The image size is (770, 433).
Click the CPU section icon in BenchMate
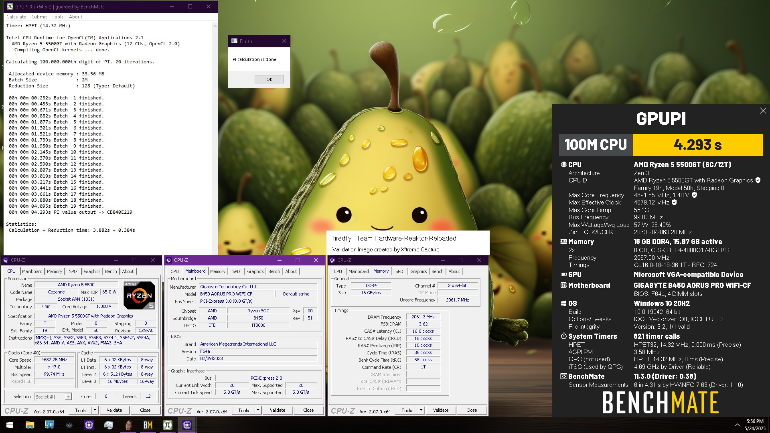click(x=563, y=165)
